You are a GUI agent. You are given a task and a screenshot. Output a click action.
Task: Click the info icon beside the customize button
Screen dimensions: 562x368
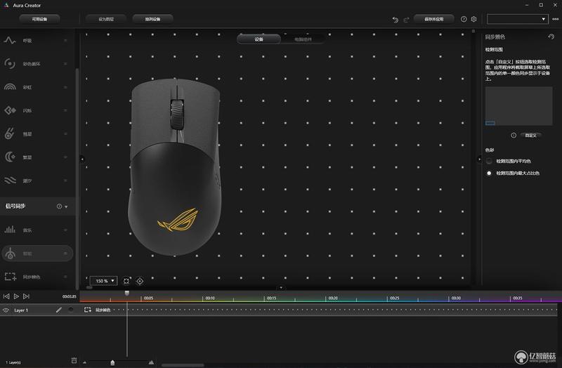tap(514, 135)
